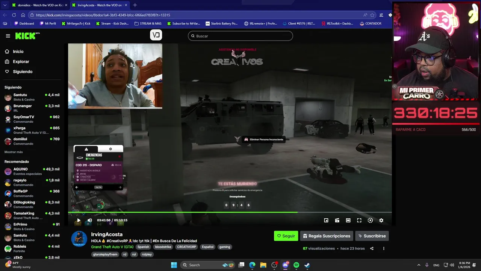Open Steam from the taskbar
Image resolution: width=481 pixels, height=271 pixels.
click(x=307, y=265)
